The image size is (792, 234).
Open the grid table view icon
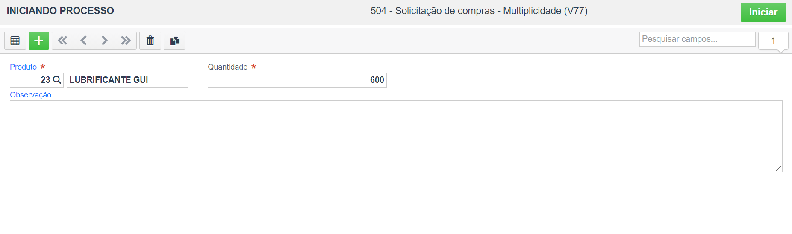15,41
